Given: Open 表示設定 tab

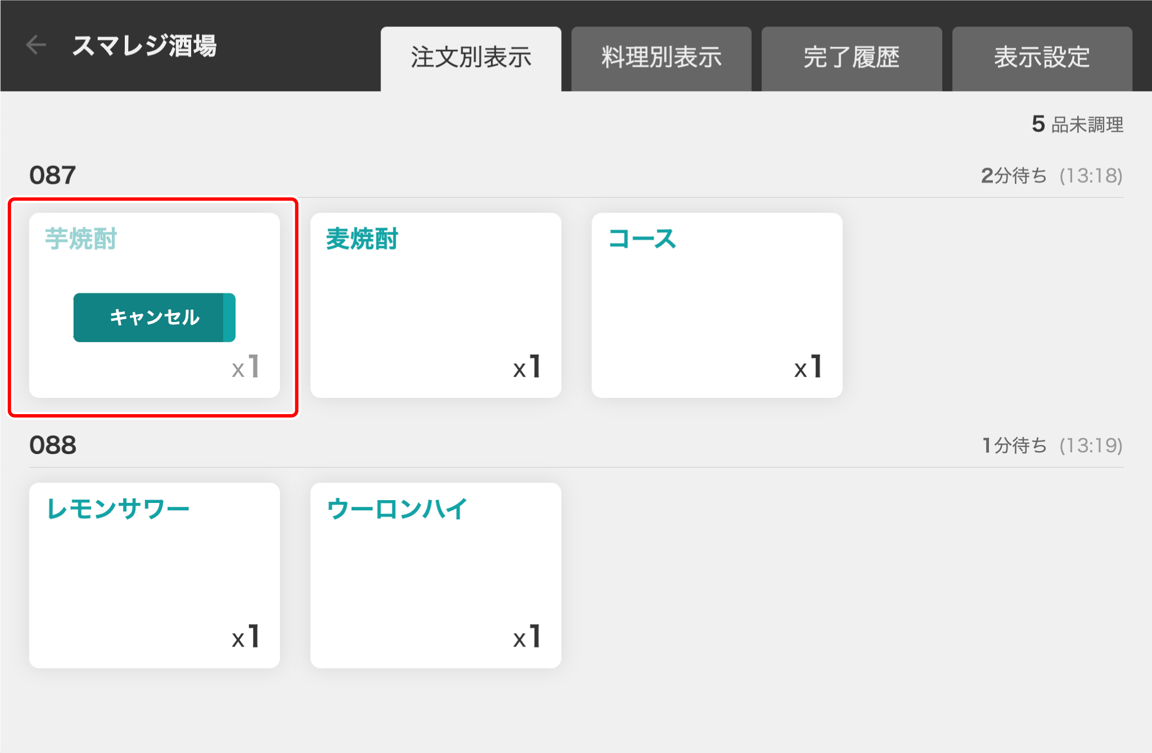Looking at the screenshot, I should 1042,58.
